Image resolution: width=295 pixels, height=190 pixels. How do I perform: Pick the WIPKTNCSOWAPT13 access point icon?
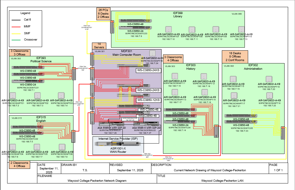175,92
